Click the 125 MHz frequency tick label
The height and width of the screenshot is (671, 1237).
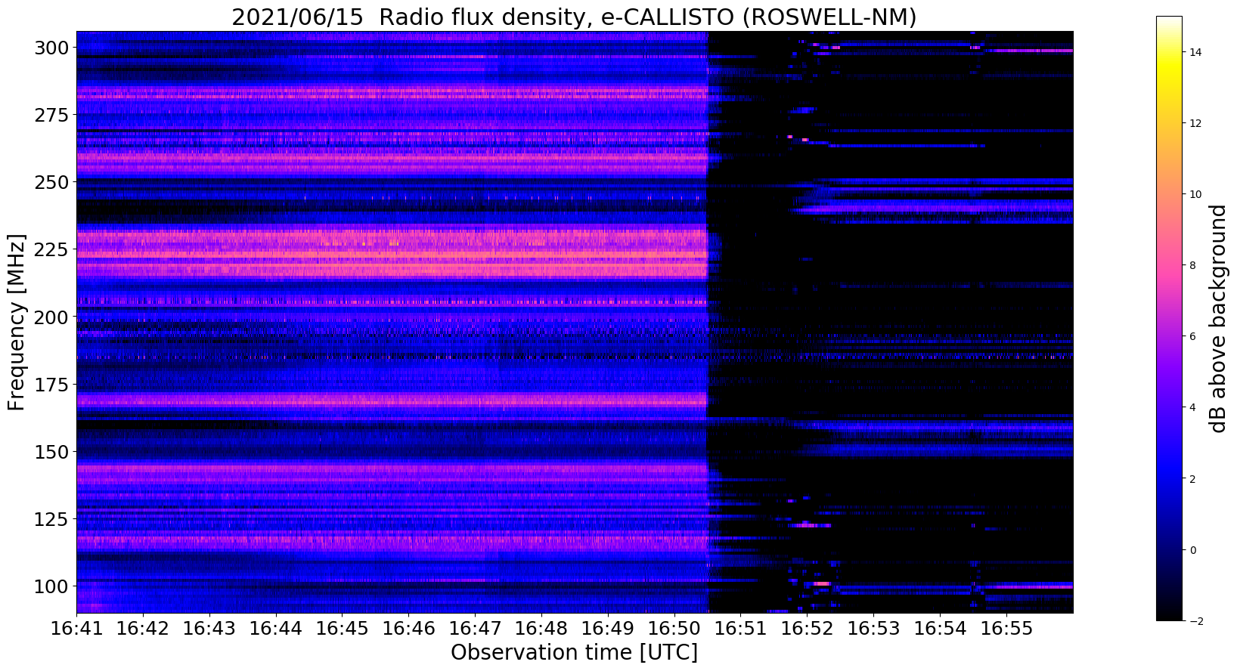pyautogui.click(x=51, y=518)
